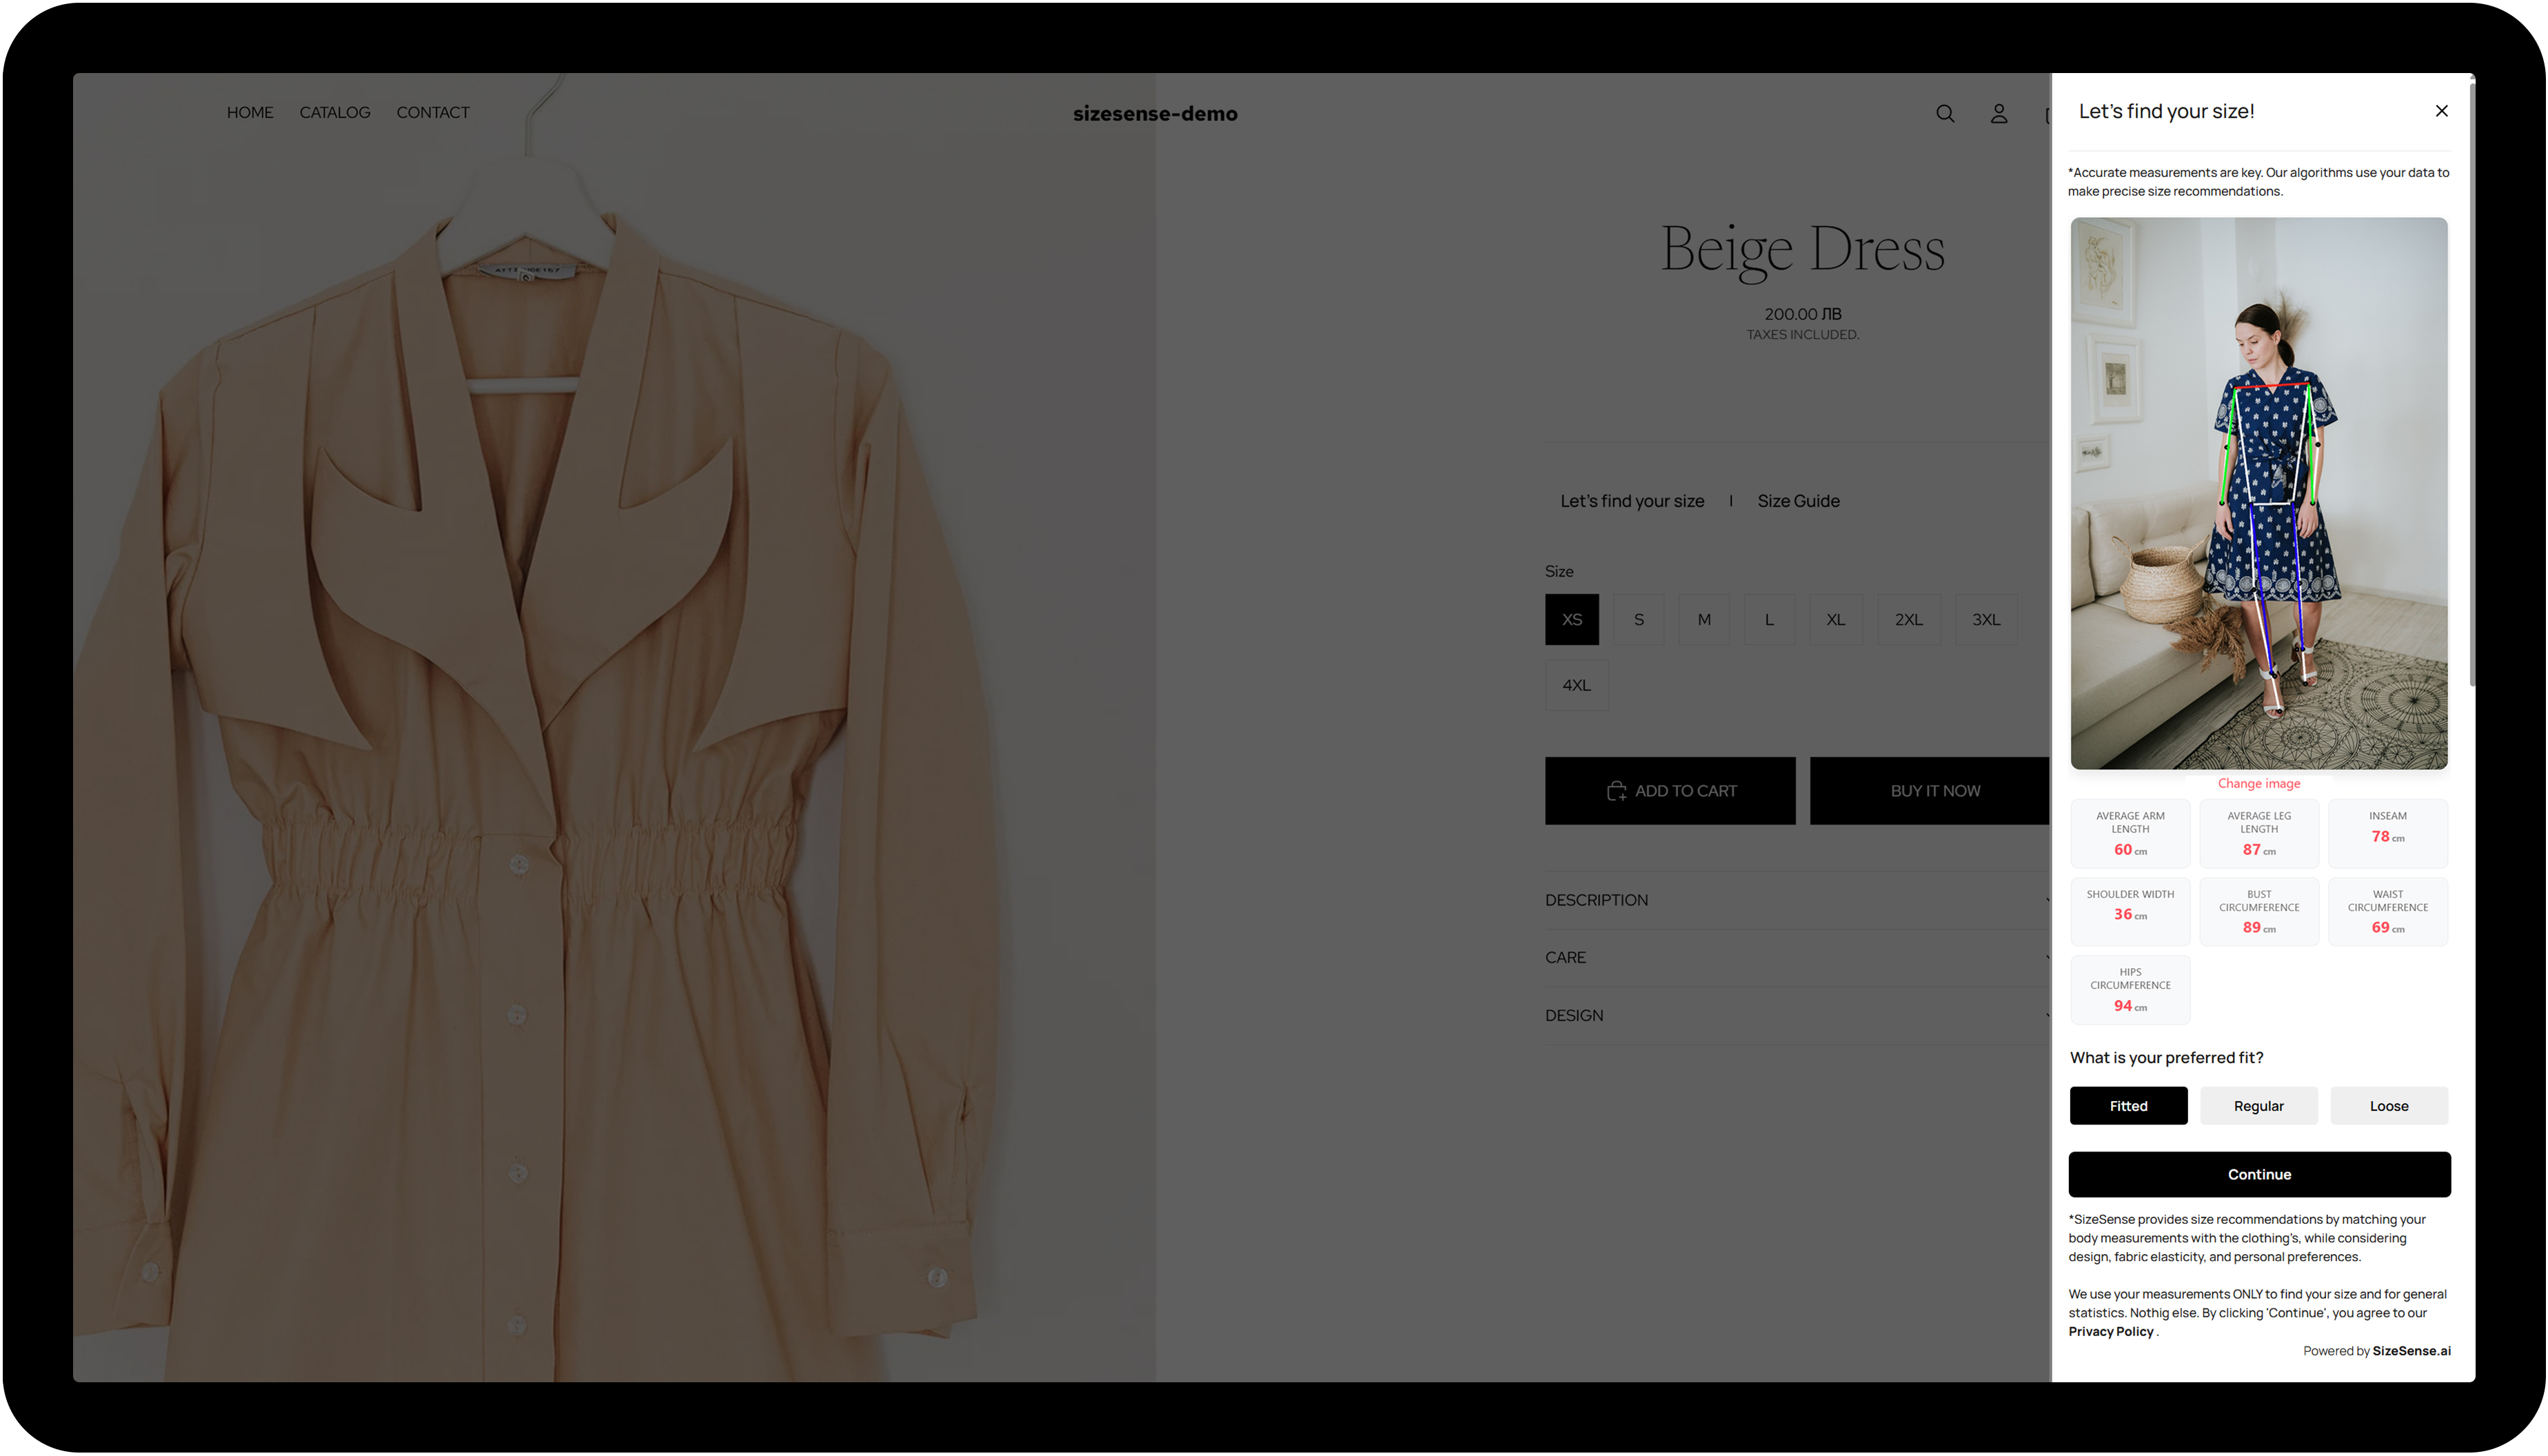Open the Privacy Policy link
Viewport: 2548px width, 1456px height.
pos(2110,1332)
